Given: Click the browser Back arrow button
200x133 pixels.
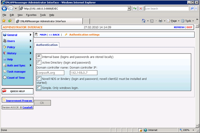Looking at the screenshot, I should click(x=4, y=9).
